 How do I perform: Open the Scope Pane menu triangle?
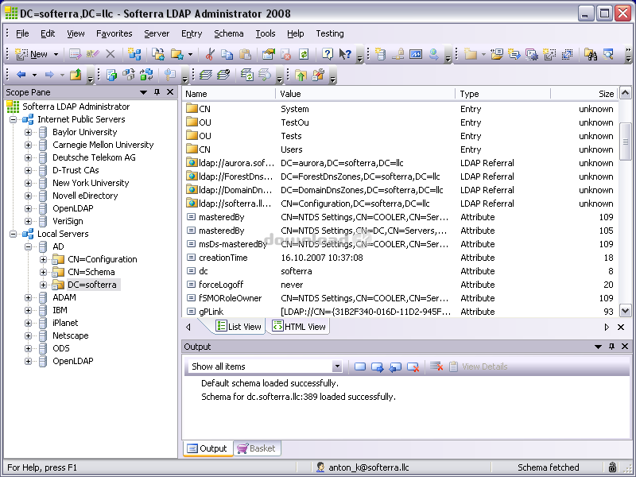[143, 92]
